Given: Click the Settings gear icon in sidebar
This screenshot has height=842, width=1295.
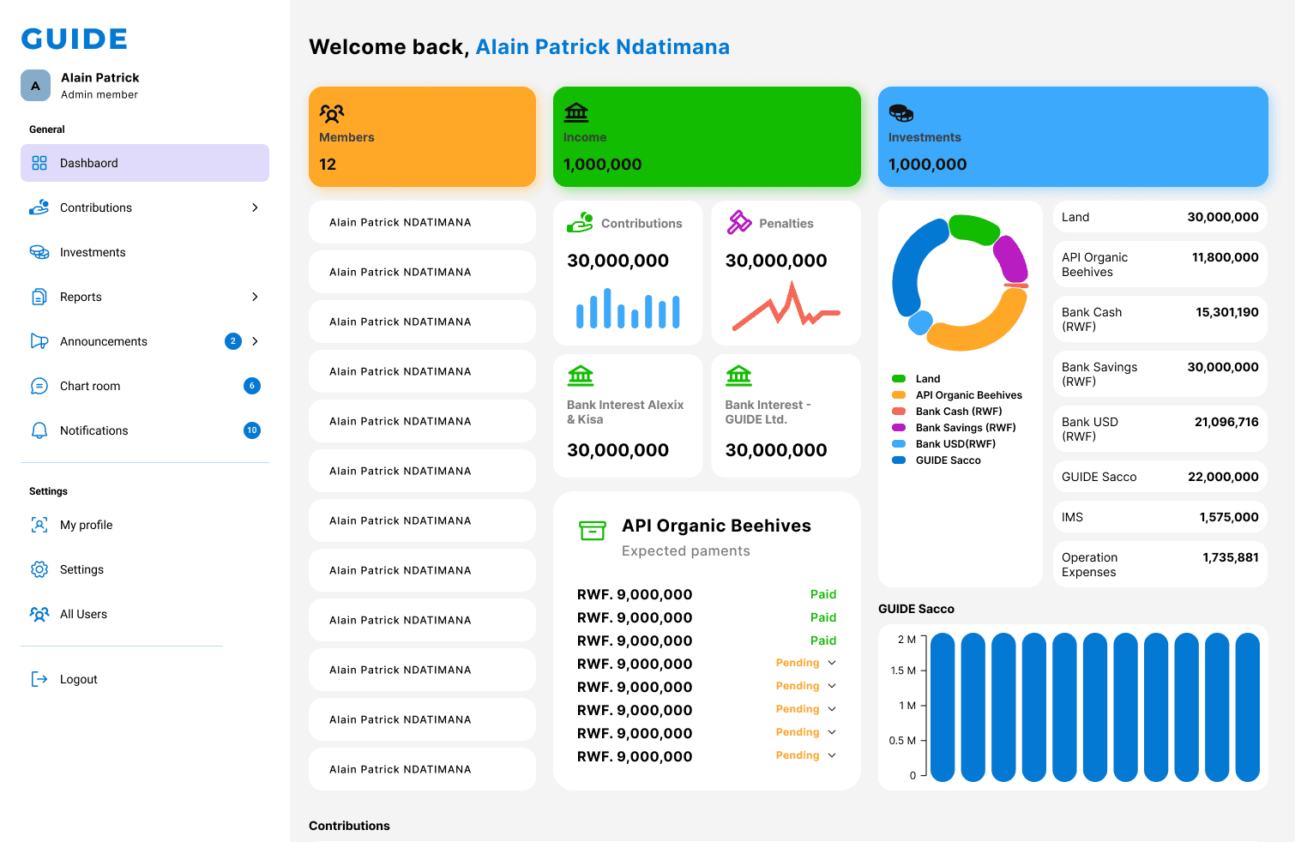Looking at the screenshot, I should coord(39,569).
